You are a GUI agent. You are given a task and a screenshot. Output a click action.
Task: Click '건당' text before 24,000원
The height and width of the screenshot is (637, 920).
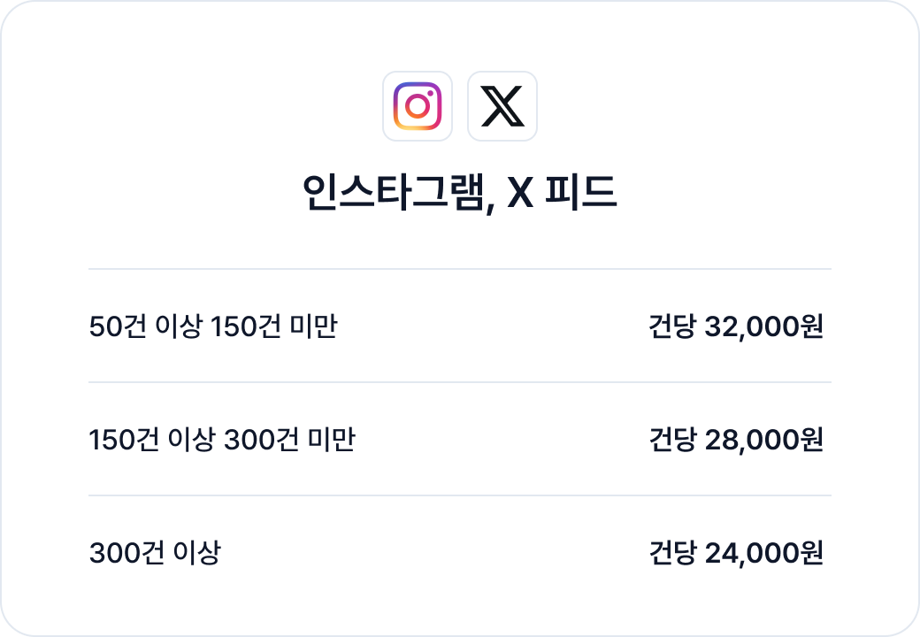[671, 553]
